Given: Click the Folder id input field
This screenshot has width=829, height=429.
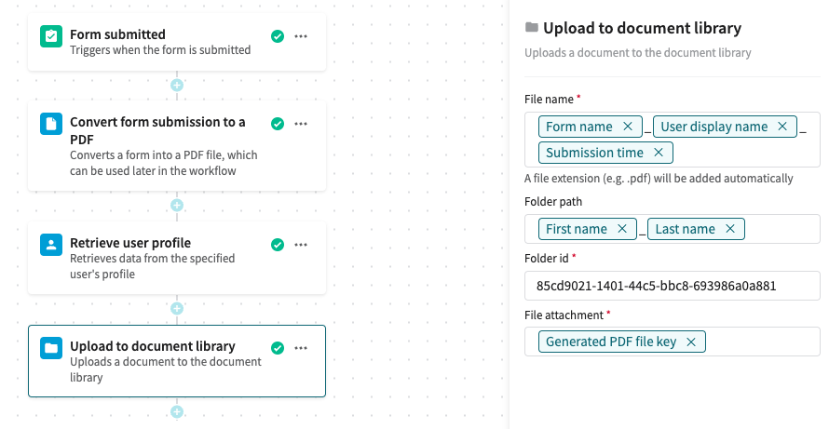Looking at the screenshot, I should click(672, 286).
